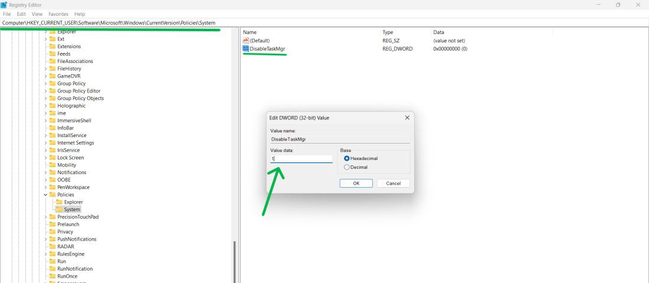Click the open System folder icon
Screen dimensions: 649x283
[59, 209]
